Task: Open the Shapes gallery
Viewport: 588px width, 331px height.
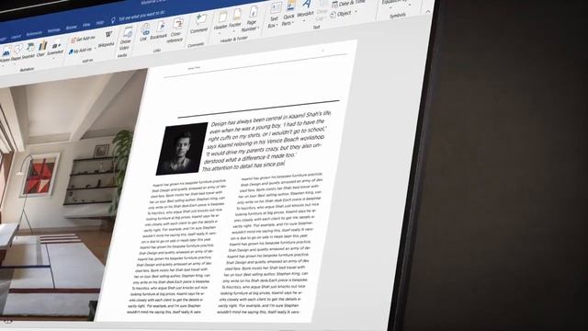Action: point(17,53)
